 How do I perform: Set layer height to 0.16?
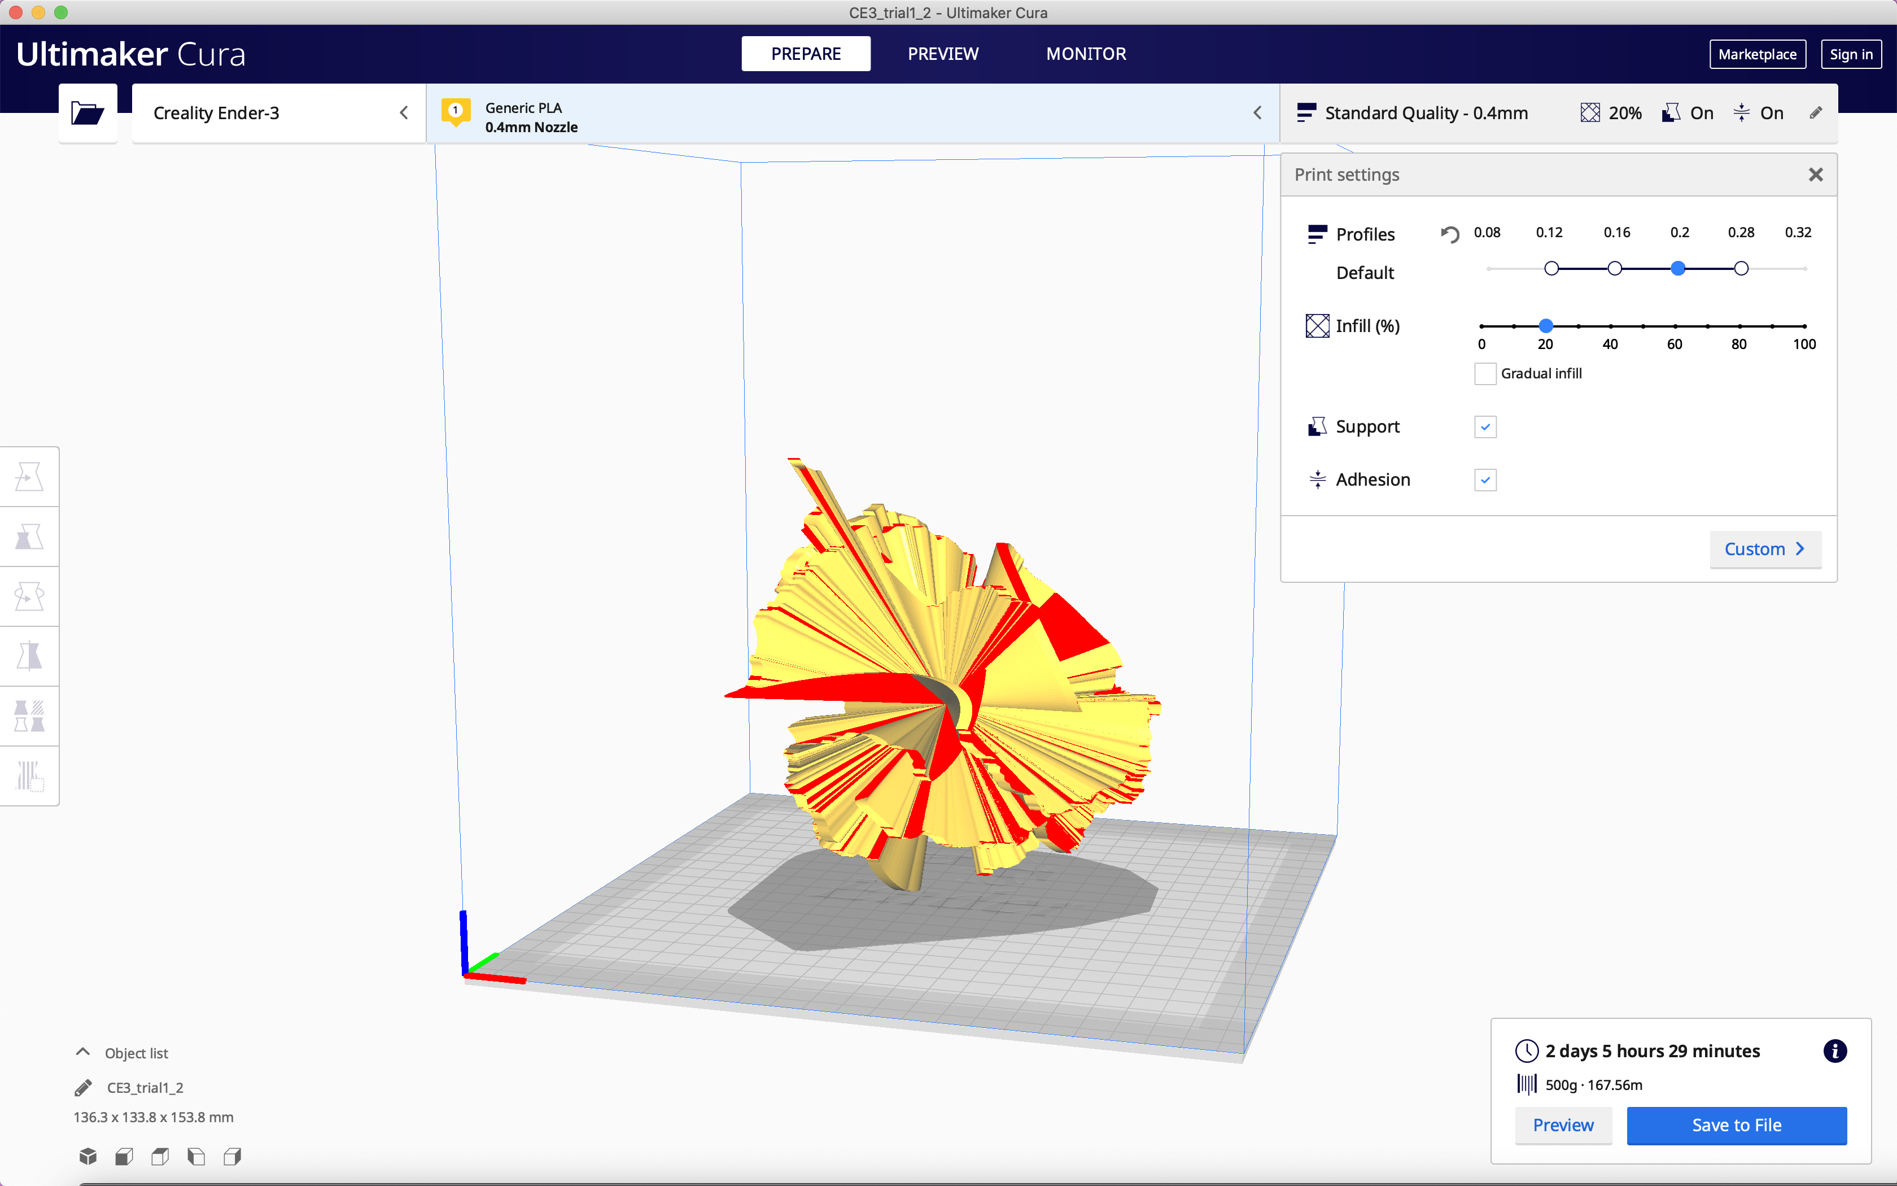(x=1615, y=268)
